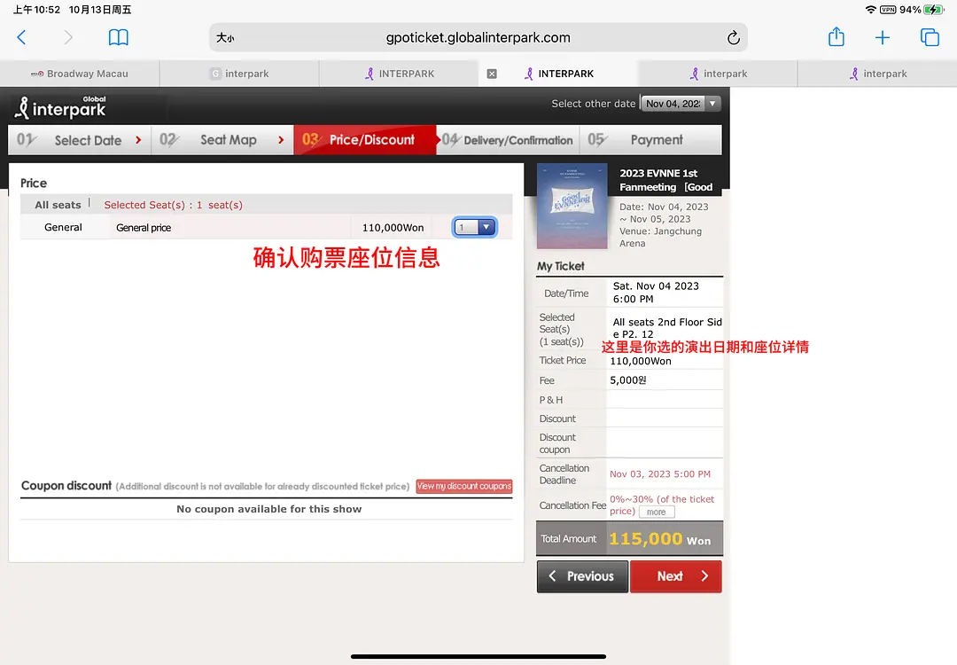The height and width of the screenshot is (665, 957).
Task: Click the Selected Seat(s) : 1 seat(s) text
Action: point(174,205)
